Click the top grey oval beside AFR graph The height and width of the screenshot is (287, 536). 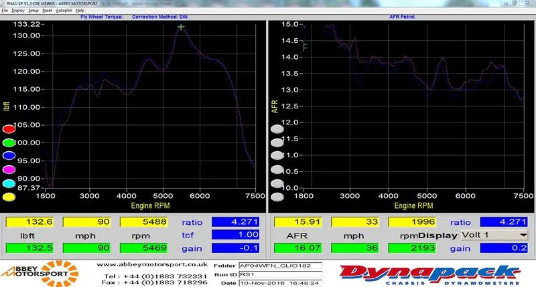[x=277, y=129]
